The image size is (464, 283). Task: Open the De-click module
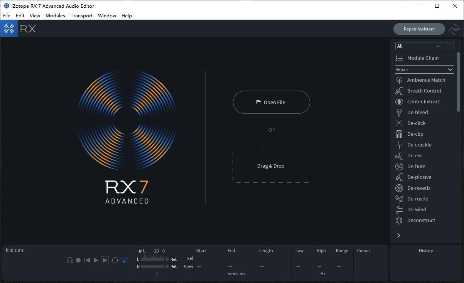tap(416, 123)
